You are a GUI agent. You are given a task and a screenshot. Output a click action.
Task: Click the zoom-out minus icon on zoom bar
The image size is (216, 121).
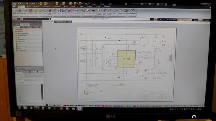21,19
